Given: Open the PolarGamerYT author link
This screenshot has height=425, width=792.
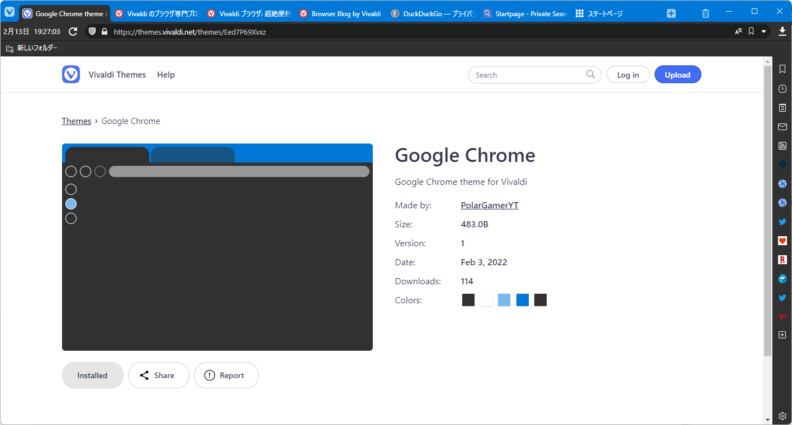Looking at the screenshot, I should coord(490,206).
